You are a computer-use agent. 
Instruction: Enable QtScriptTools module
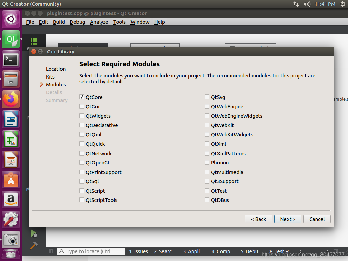click(82, 200)
